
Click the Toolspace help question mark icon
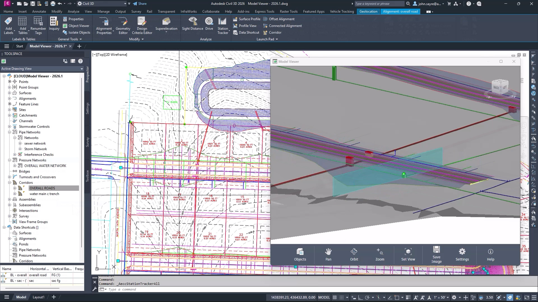tap(80, 61)
